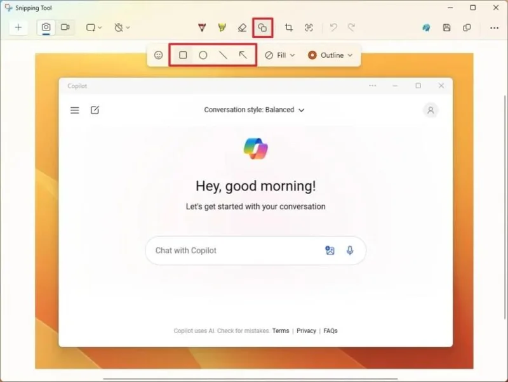Viewport: 508px width, 382px height.
Task: Open the Privacy link
Action: (x=306, y=331)
